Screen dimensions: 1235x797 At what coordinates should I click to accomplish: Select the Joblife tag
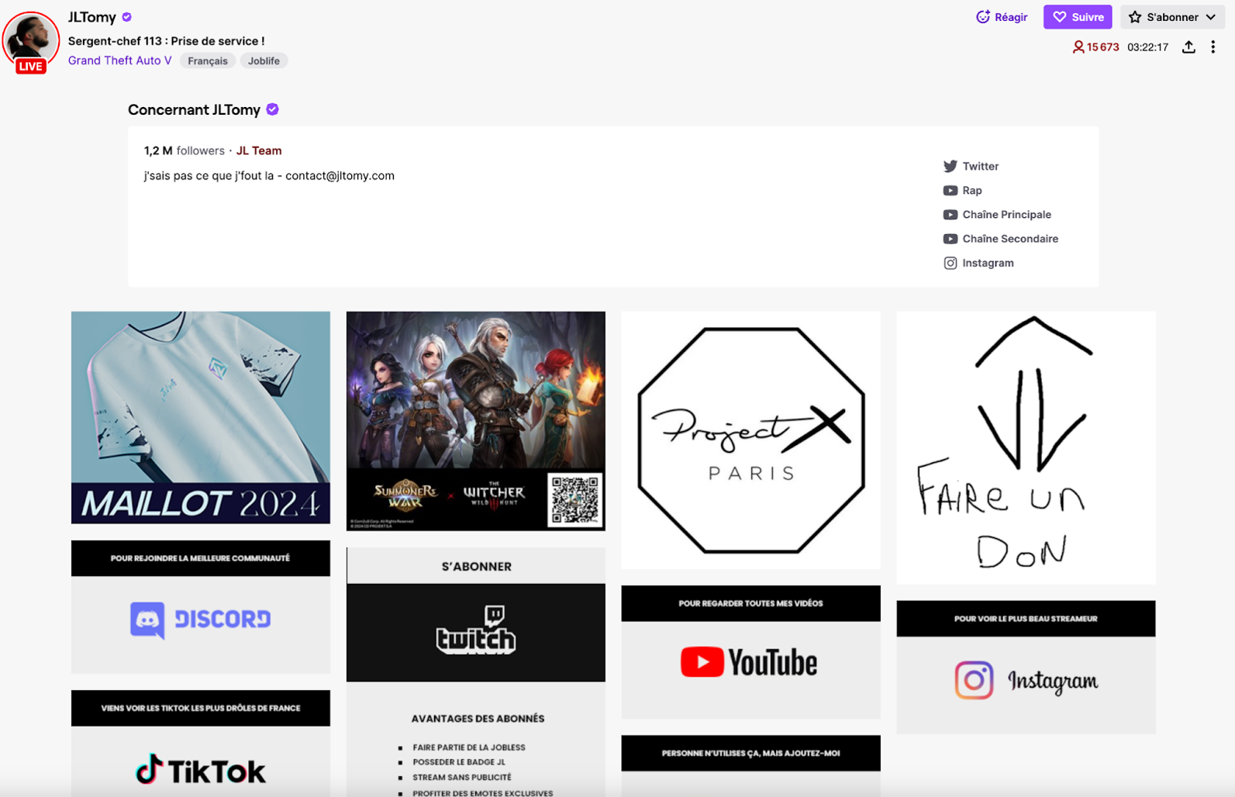264,60
